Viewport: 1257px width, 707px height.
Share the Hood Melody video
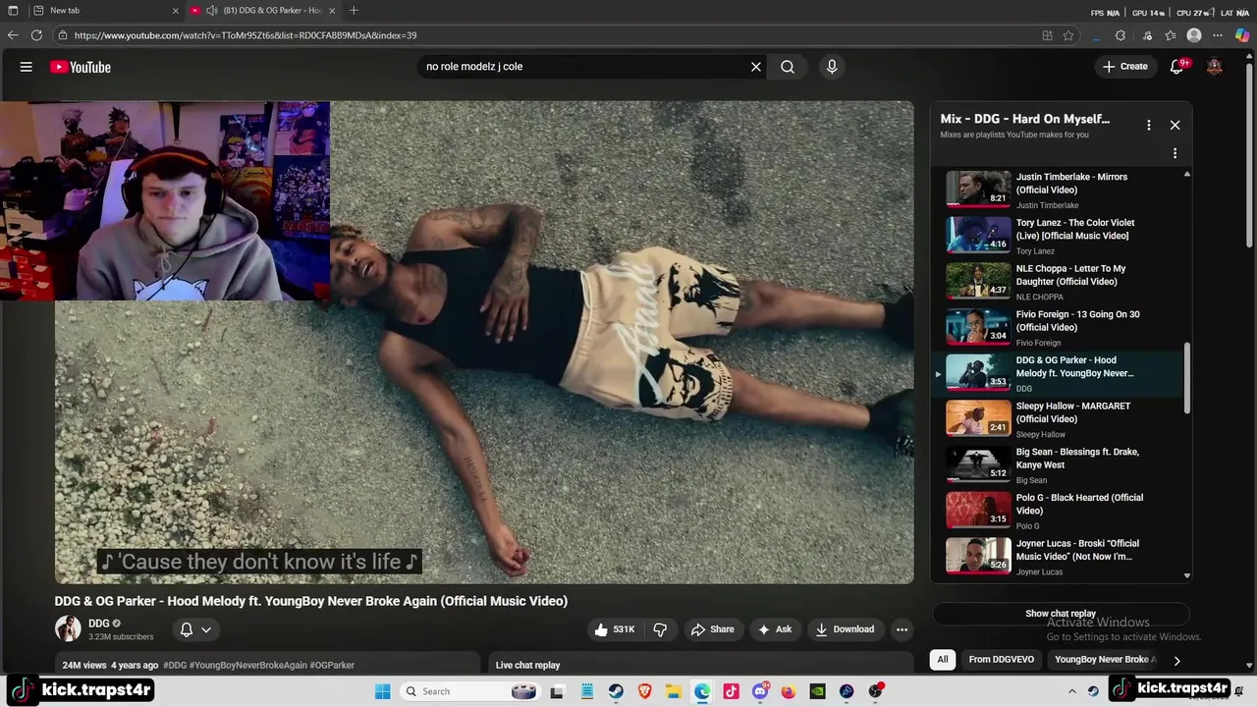tap(712, 629)
